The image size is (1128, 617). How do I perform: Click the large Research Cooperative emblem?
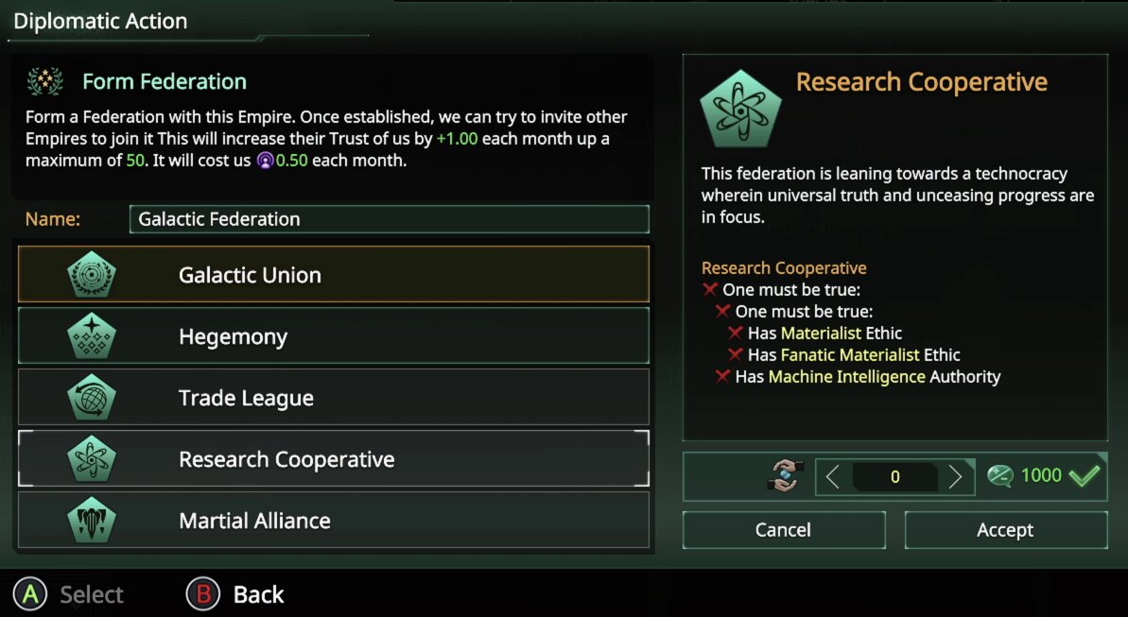[740, 110]
